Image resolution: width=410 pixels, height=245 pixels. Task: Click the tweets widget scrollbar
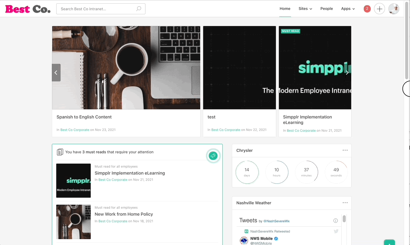click(x=344, y=219)
